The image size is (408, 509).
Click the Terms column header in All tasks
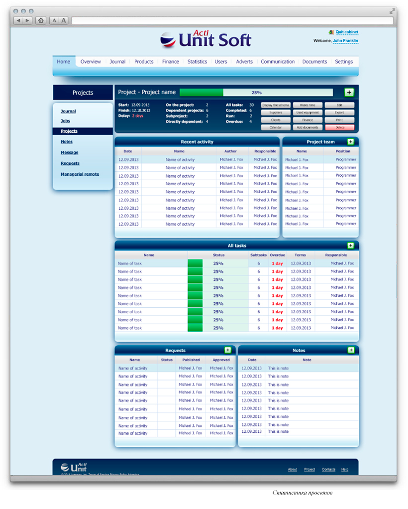click(x=300, y=255)
